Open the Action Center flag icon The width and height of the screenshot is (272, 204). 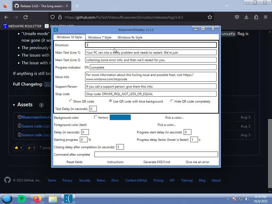[234, 199]
